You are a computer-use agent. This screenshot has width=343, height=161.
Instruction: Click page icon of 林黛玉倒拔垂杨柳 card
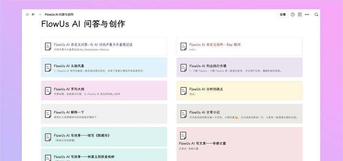click(48, 158)
